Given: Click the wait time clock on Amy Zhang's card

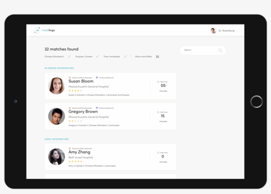Looking at the screenshot, I should pyautogui.click(x=158, y=153).
